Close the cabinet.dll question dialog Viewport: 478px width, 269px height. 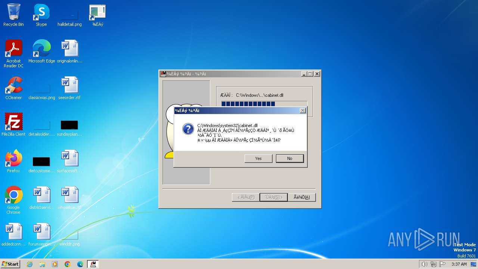pos(303,111)
